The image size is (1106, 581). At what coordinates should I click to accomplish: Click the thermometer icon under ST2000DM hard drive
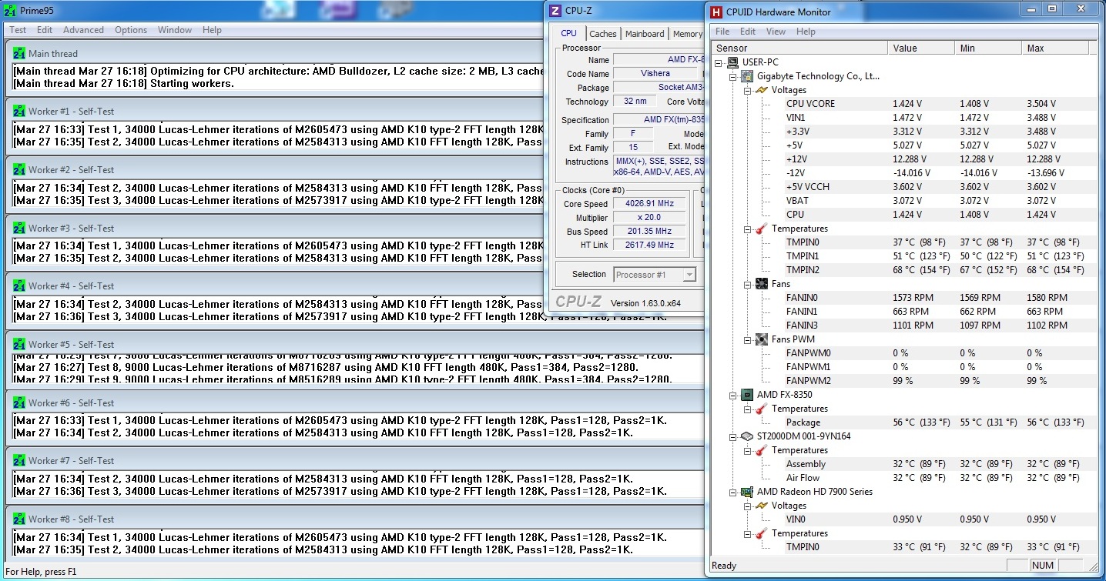(x=762, y=450)
